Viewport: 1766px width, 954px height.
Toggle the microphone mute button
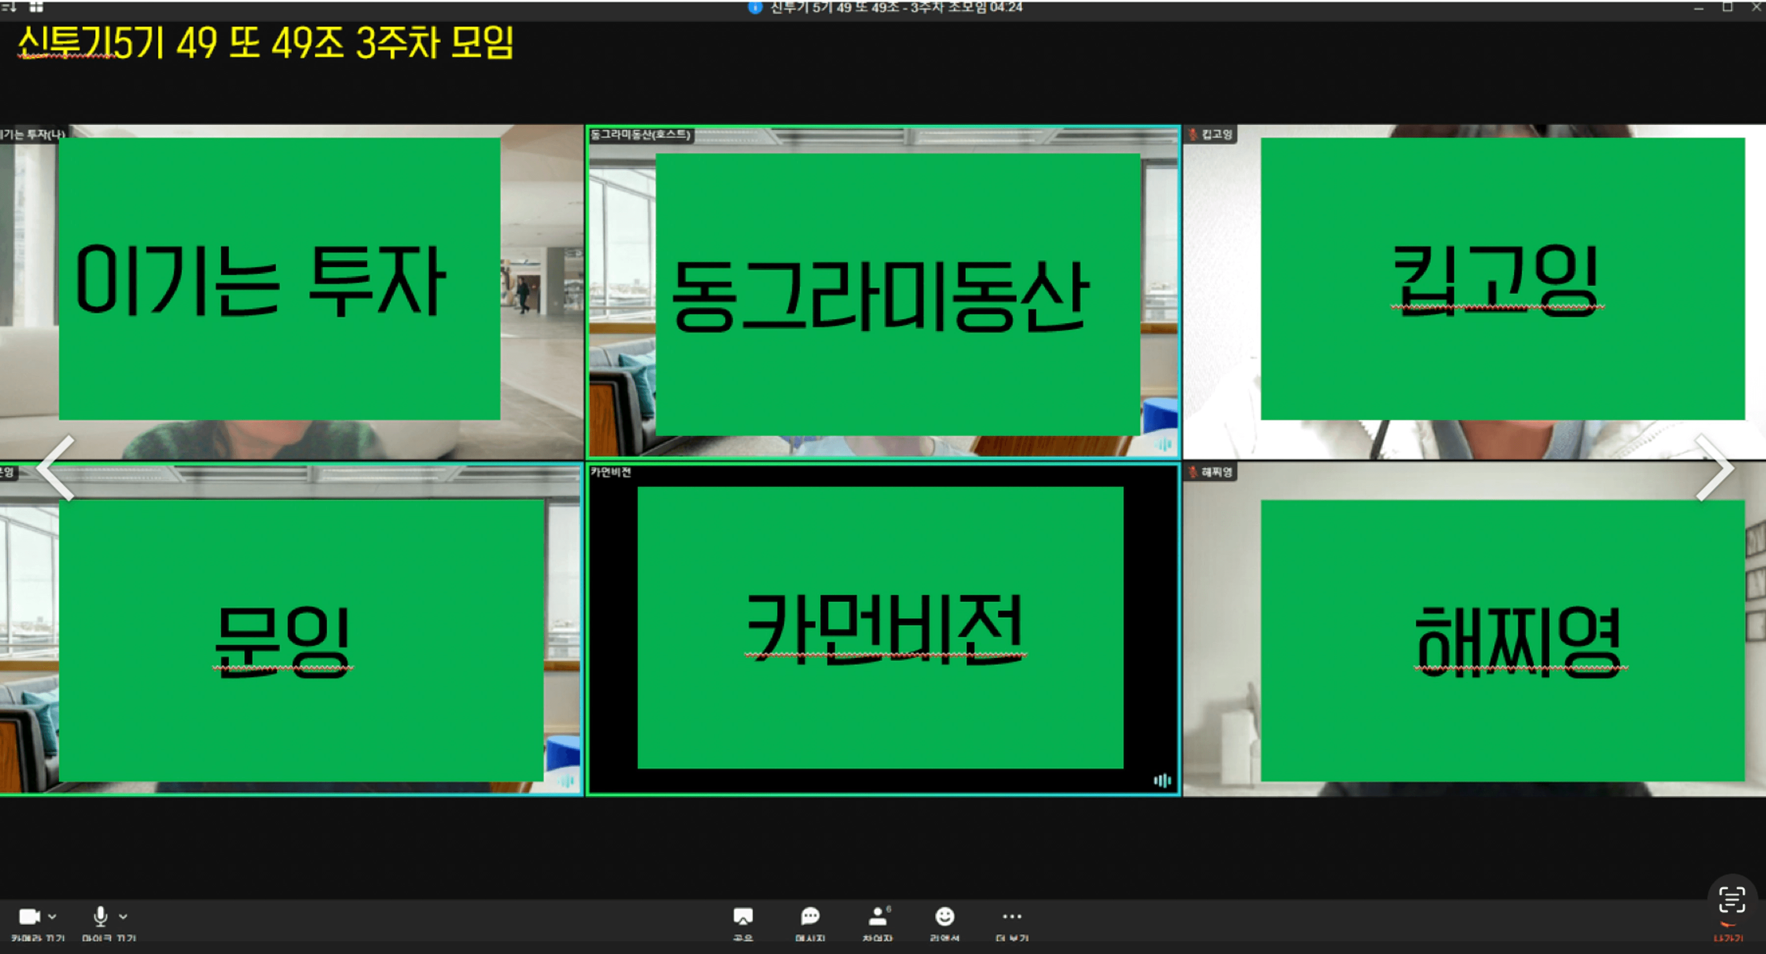click(100, 917)
